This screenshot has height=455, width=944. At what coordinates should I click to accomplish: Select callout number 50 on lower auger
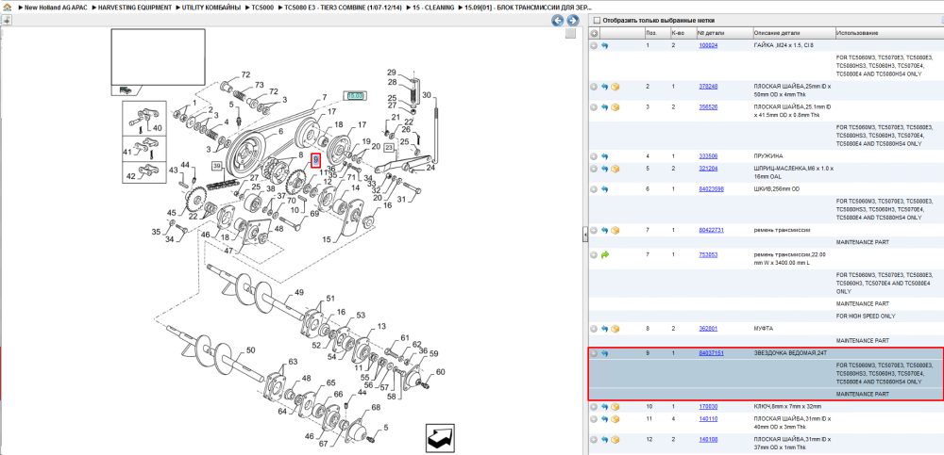pos(250,349)
